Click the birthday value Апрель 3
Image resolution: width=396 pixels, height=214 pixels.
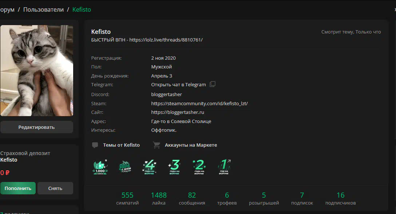(162, 76)
